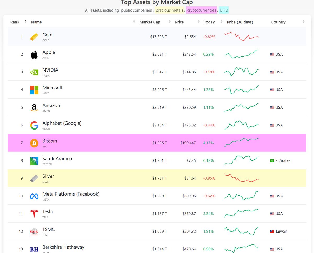
Task: Click the TSMC logo icon
Action: click(34, 232)
